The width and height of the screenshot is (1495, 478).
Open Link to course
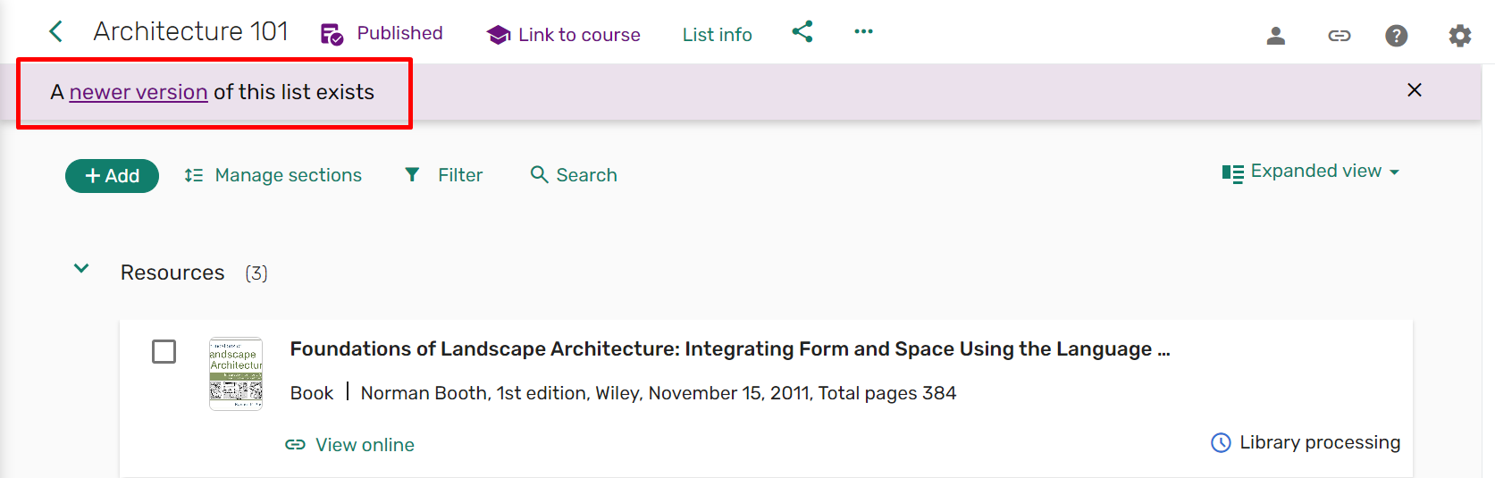tap(579, 35)
